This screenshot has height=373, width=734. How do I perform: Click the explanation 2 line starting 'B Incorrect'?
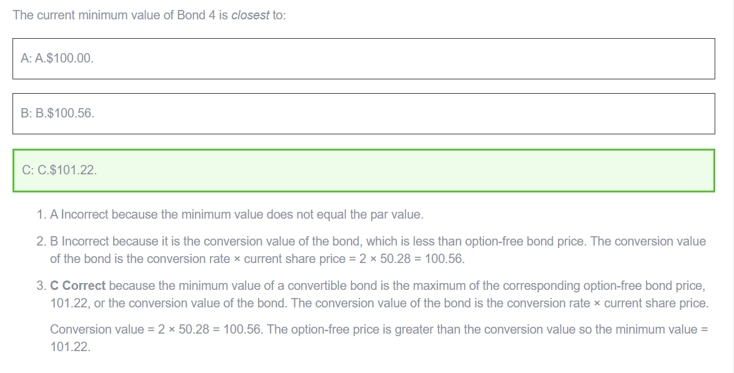click(x=378, y=242)
